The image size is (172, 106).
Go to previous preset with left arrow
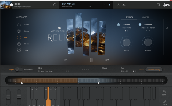click(x=105, y=5)
